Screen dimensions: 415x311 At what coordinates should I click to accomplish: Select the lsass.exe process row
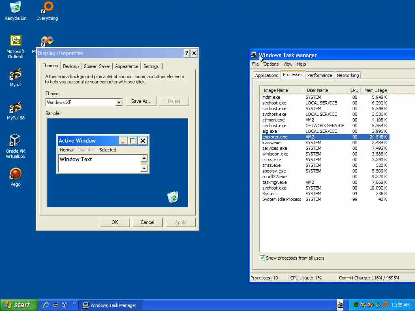(325, 143)
